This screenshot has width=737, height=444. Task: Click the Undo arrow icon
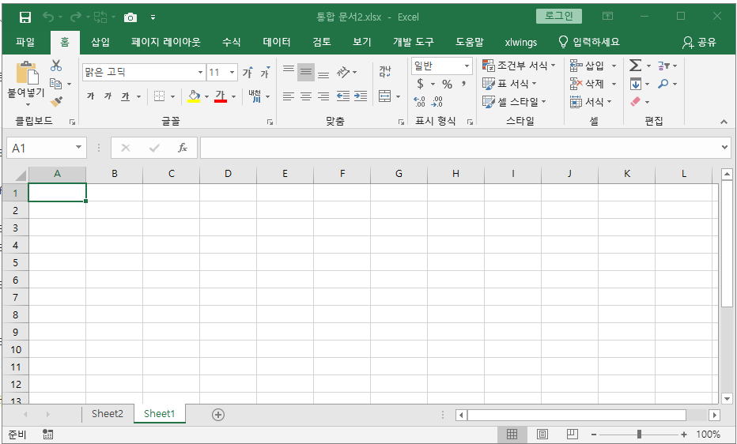(x=48, y=17)
